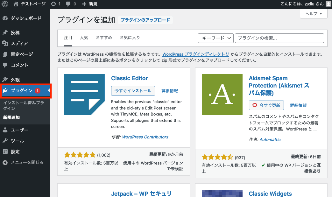Open the テストページ site home icon
The image size is (332, 197).
pos(16,4)
